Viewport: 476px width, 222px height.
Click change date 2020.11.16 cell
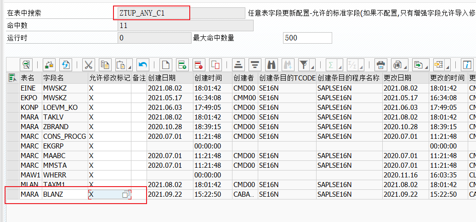point(406,175)
